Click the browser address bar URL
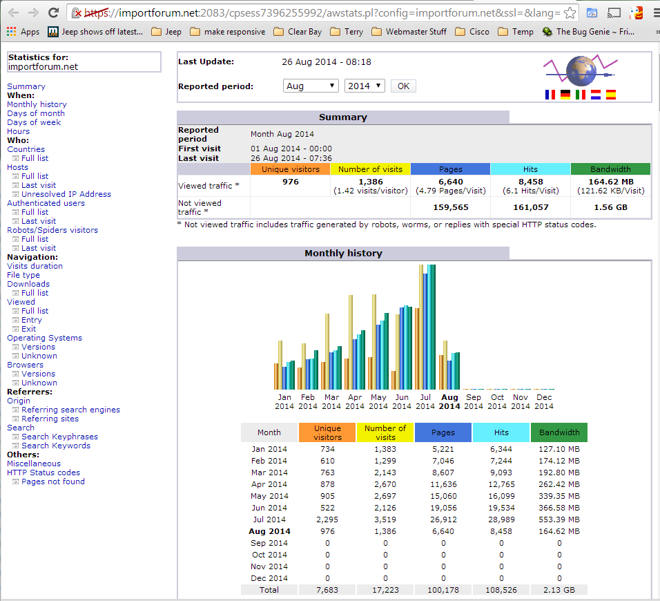660x601 pixels. tap(322, 13)
